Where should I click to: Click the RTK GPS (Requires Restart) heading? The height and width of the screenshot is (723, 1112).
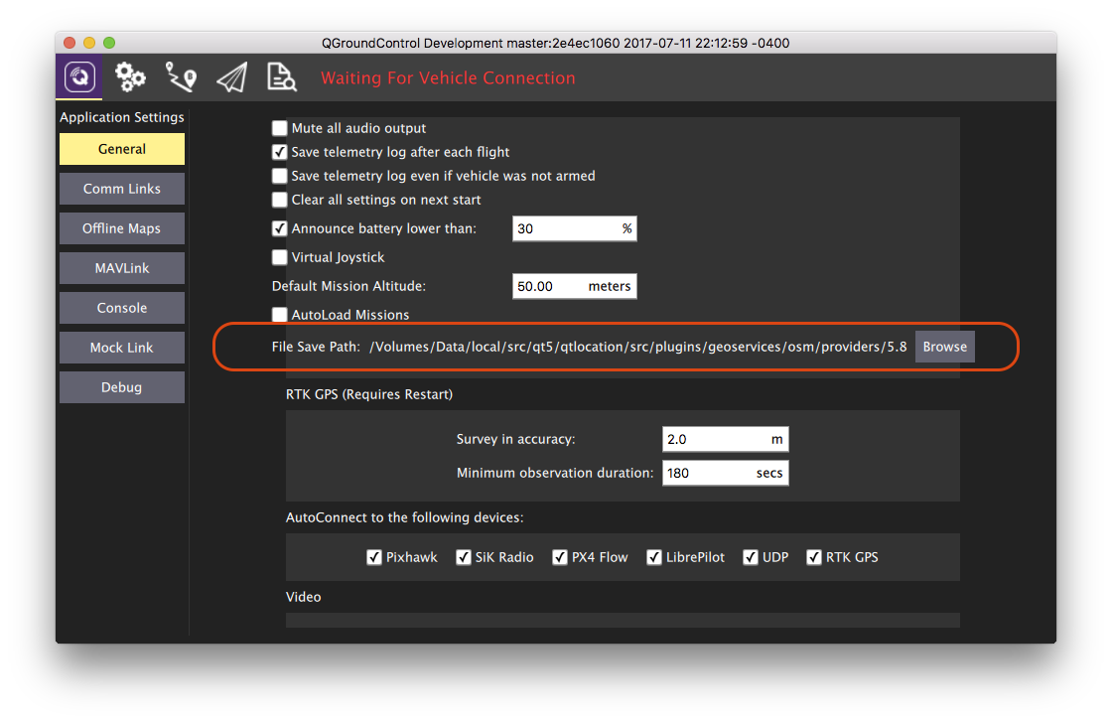coord(368,394)
